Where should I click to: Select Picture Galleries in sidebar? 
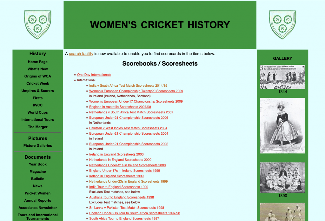(x=38, y=146)
